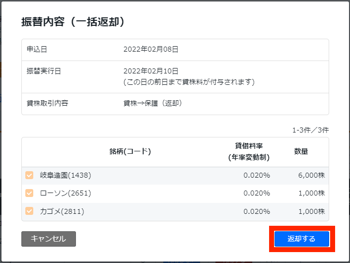350x263 pixels.
Task: Toggle the カゴメ(2811) checkbox
Action: point(29,211)
